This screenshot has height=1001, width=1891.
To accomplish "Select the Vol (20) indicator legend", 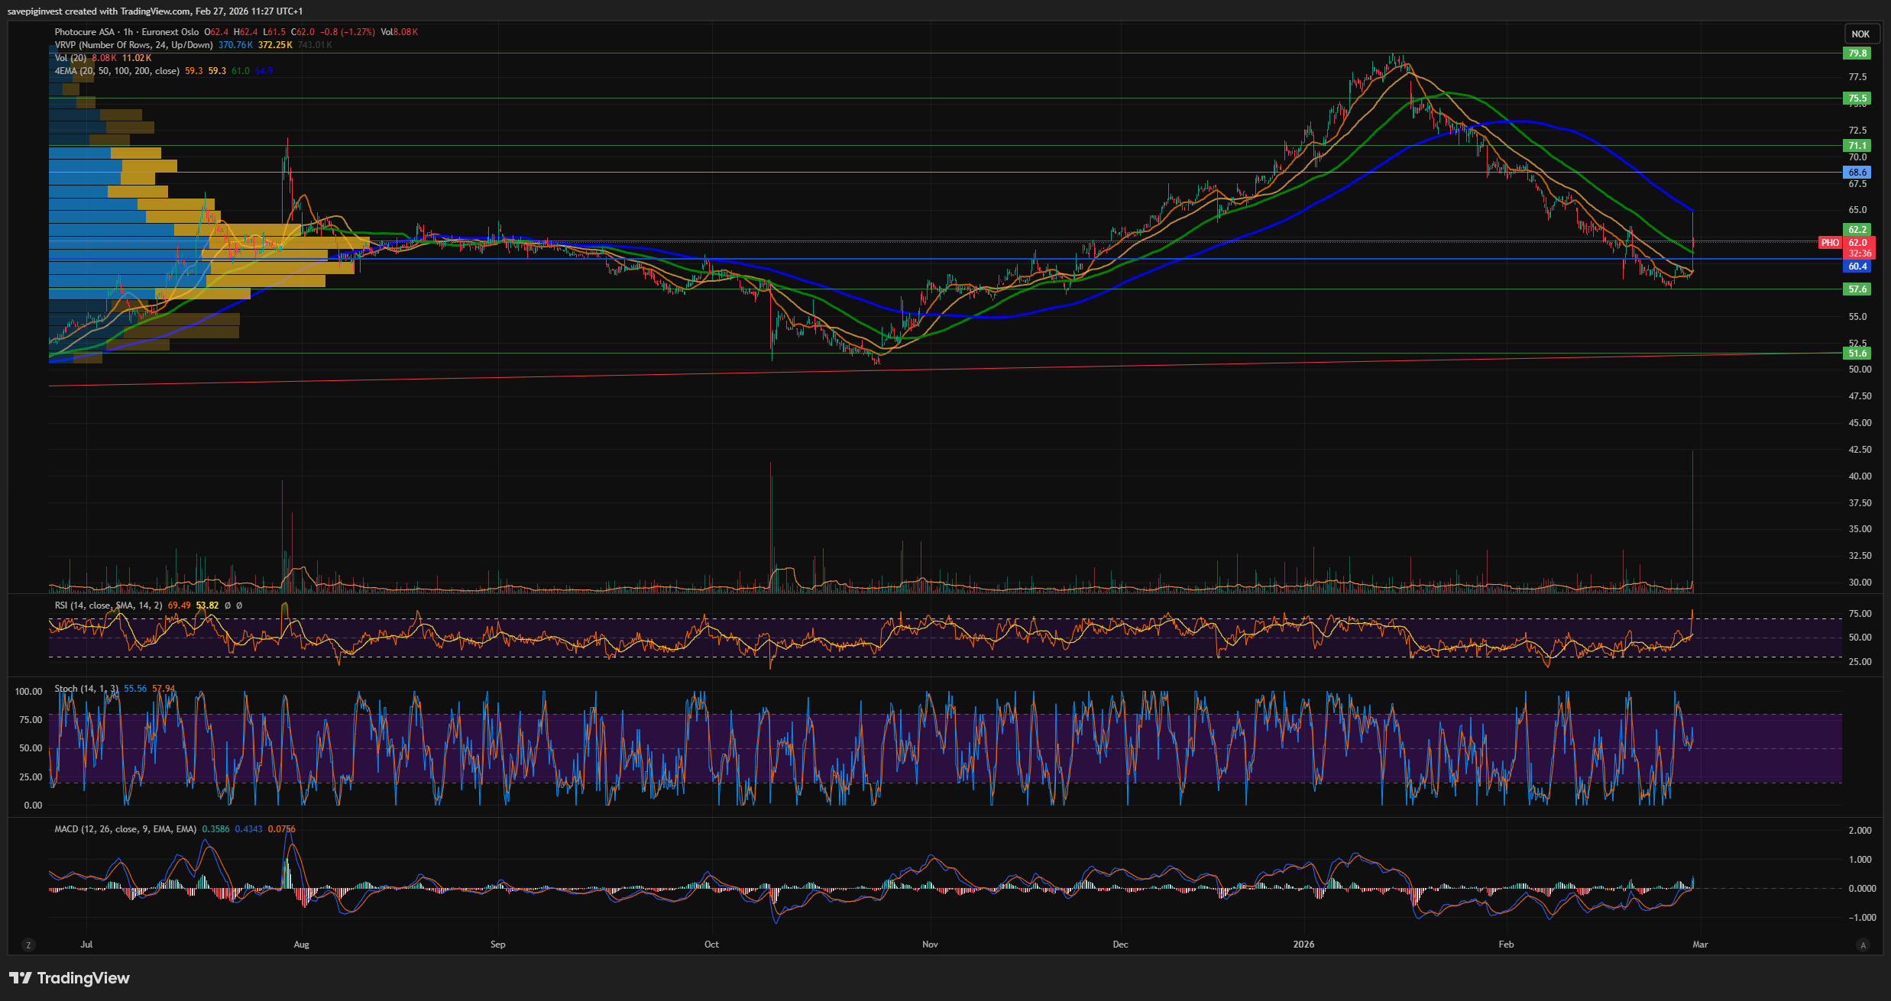I will click(x=70, y=58).
